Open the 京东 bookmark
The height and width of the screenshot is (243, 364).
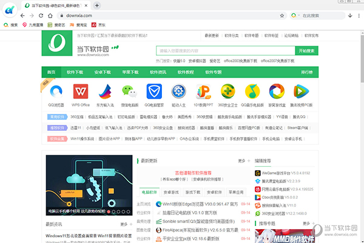(98, 25)
